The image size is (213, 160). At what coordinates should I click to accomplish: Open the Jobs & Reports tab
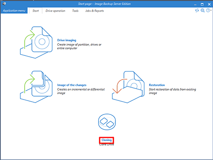(x=95, y=11)
